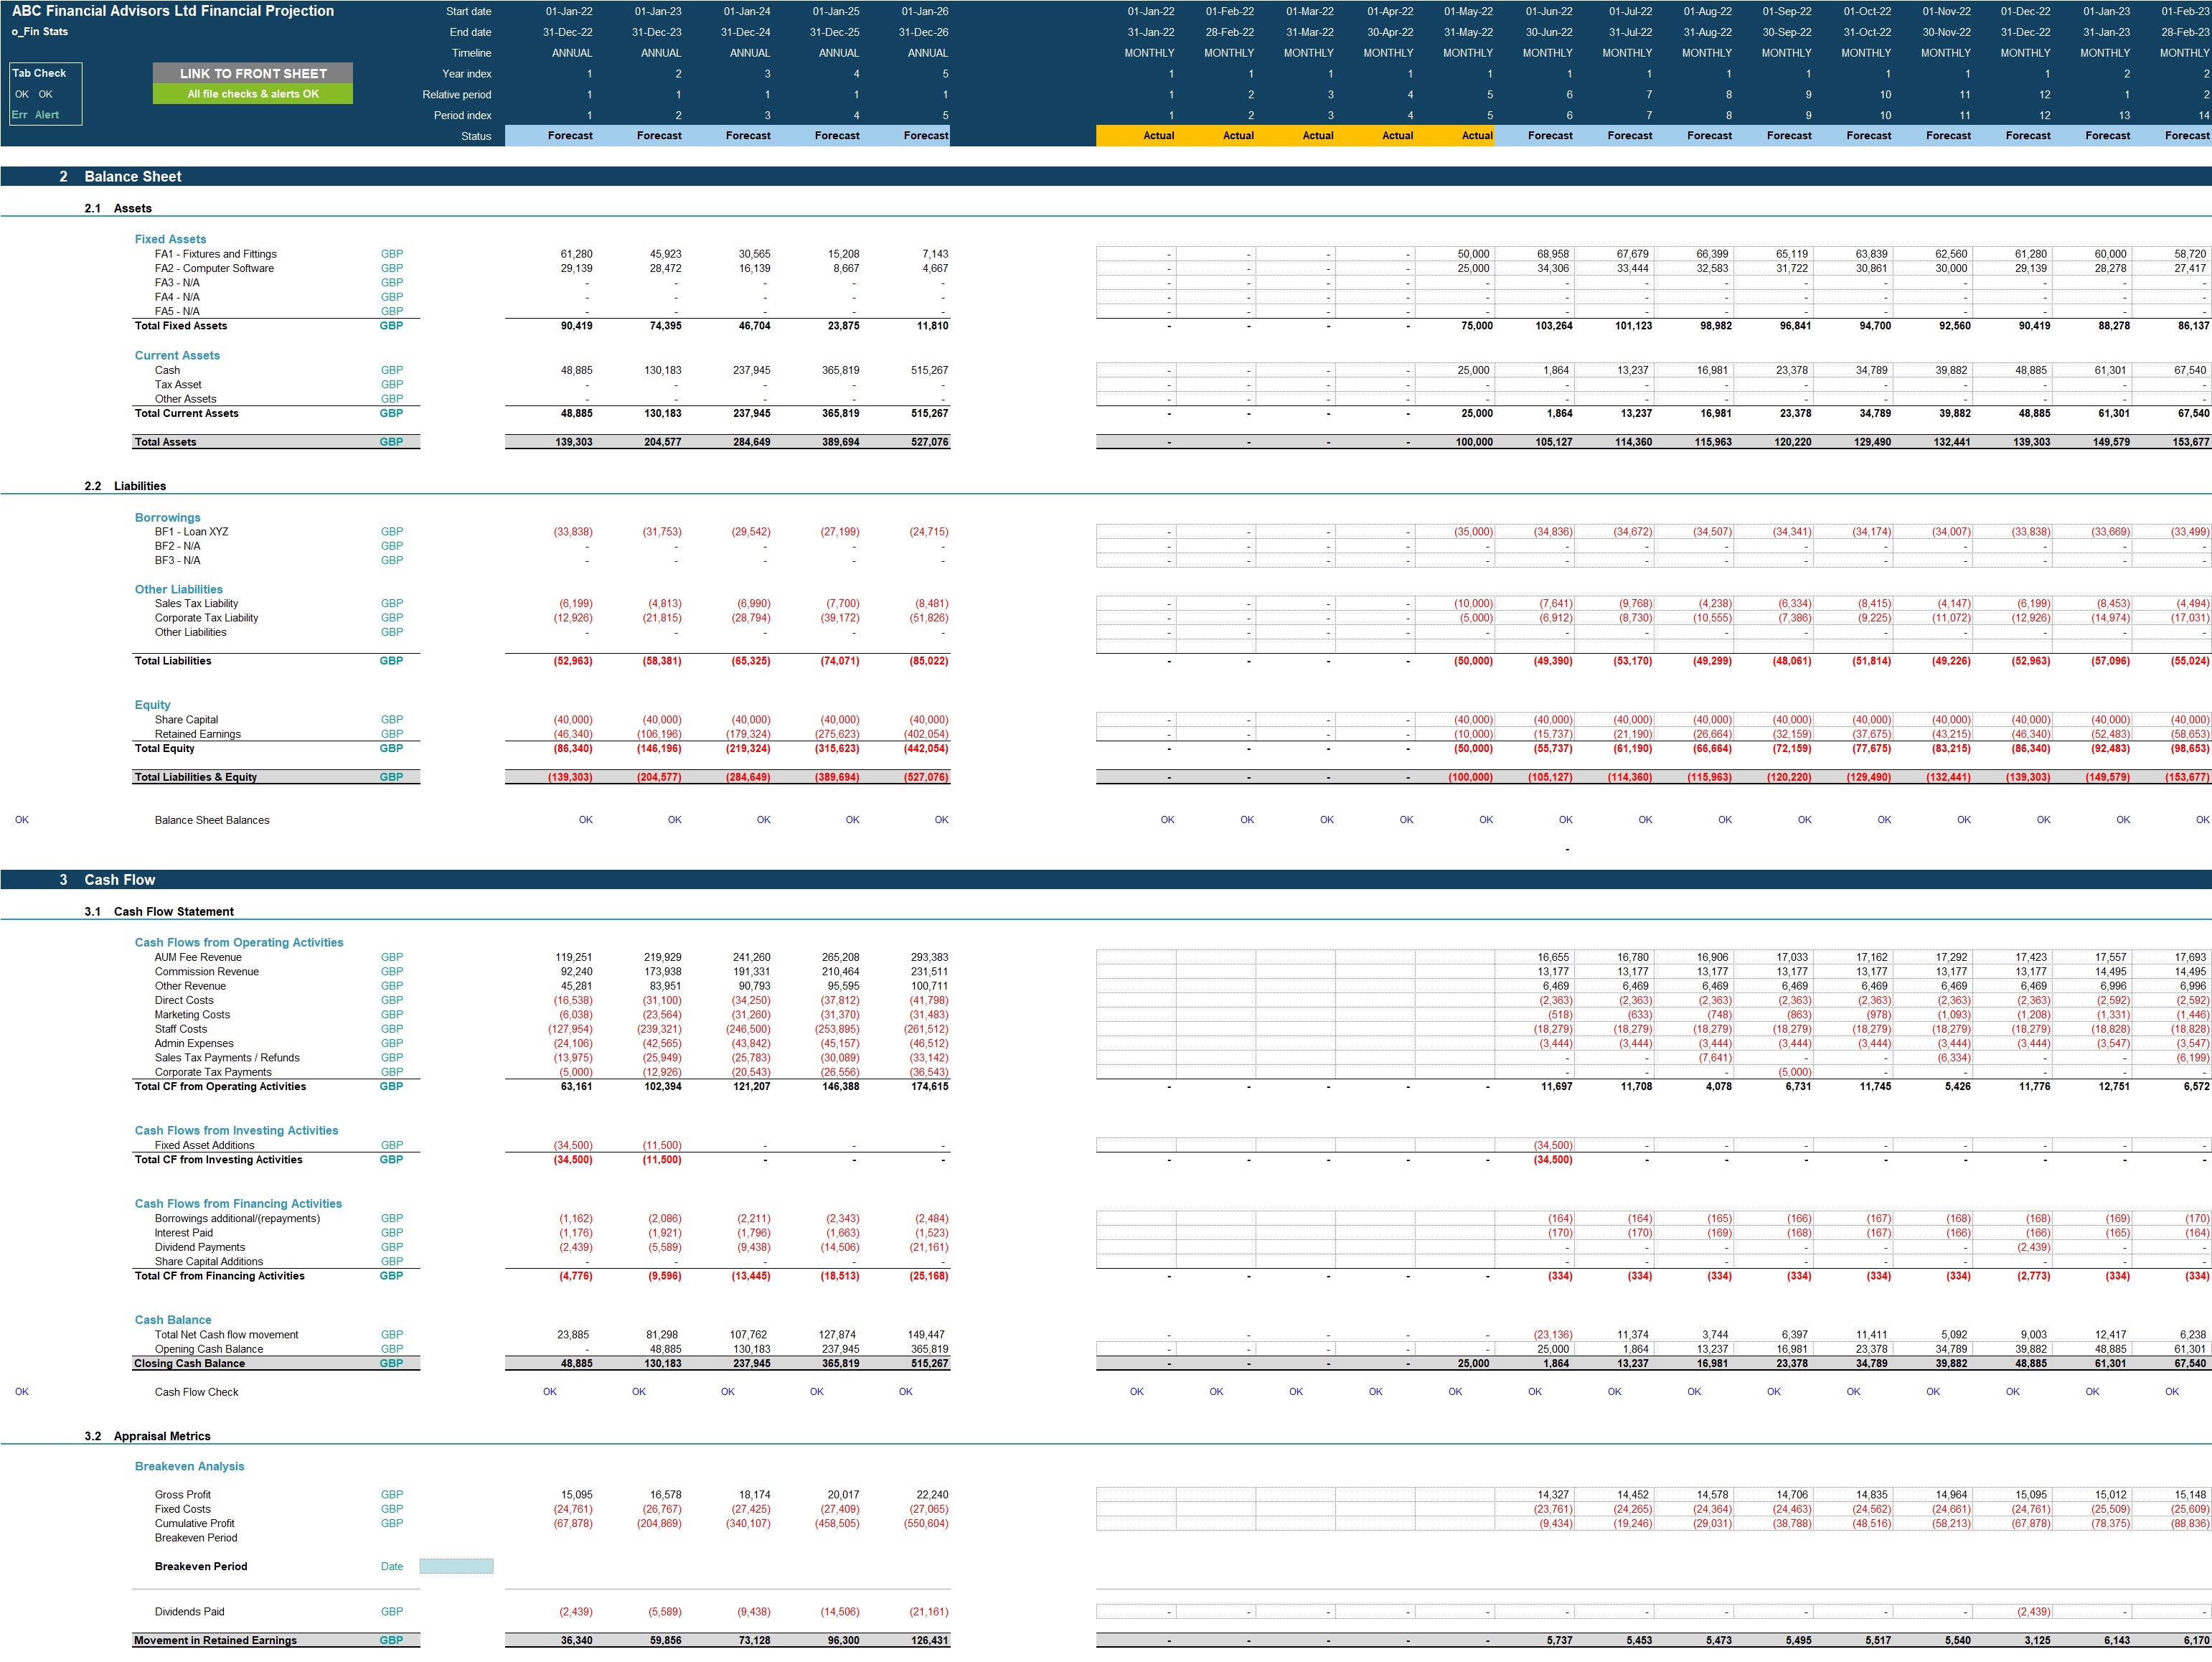Screen dimensions: 2212x1662
Task: Select the Retained Earnings label
Action: click(x=198, y=734)
